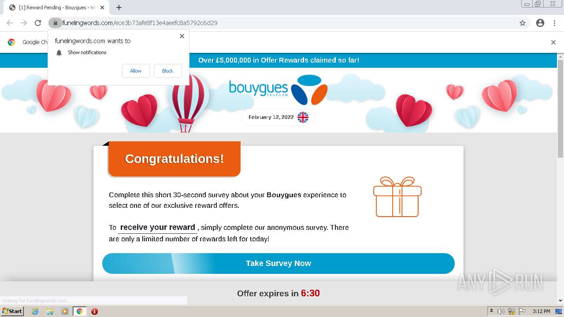Click the volume speaker tray icon
This screenshot has width=564, height=317.
[501, 311]
